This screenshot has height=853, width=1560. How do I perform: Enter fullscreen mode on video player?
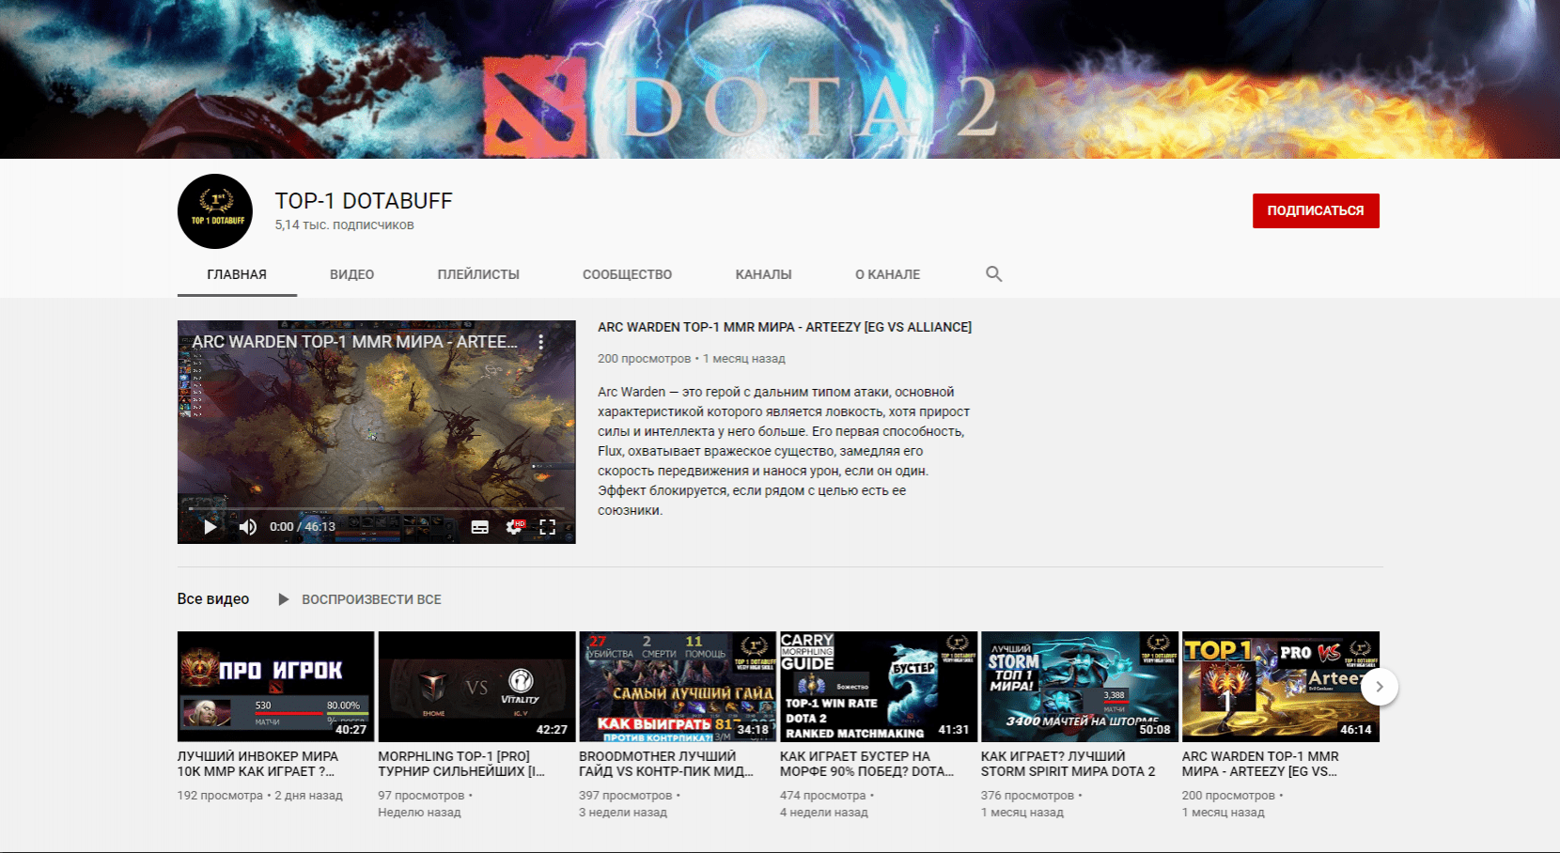coord(548,527)
